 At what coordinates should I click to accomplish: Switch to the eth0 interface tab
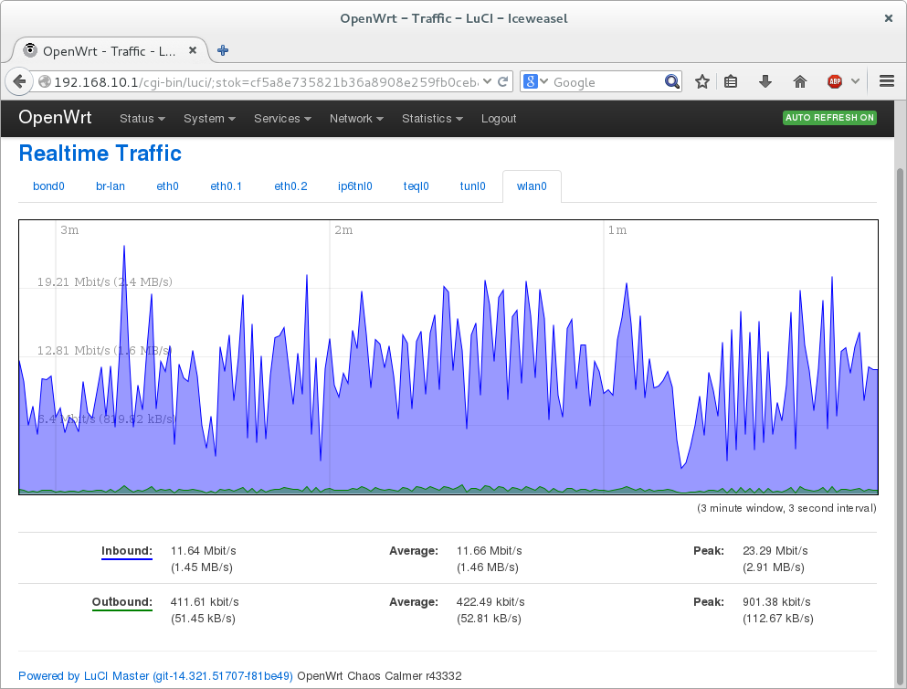tap(167, 186)
